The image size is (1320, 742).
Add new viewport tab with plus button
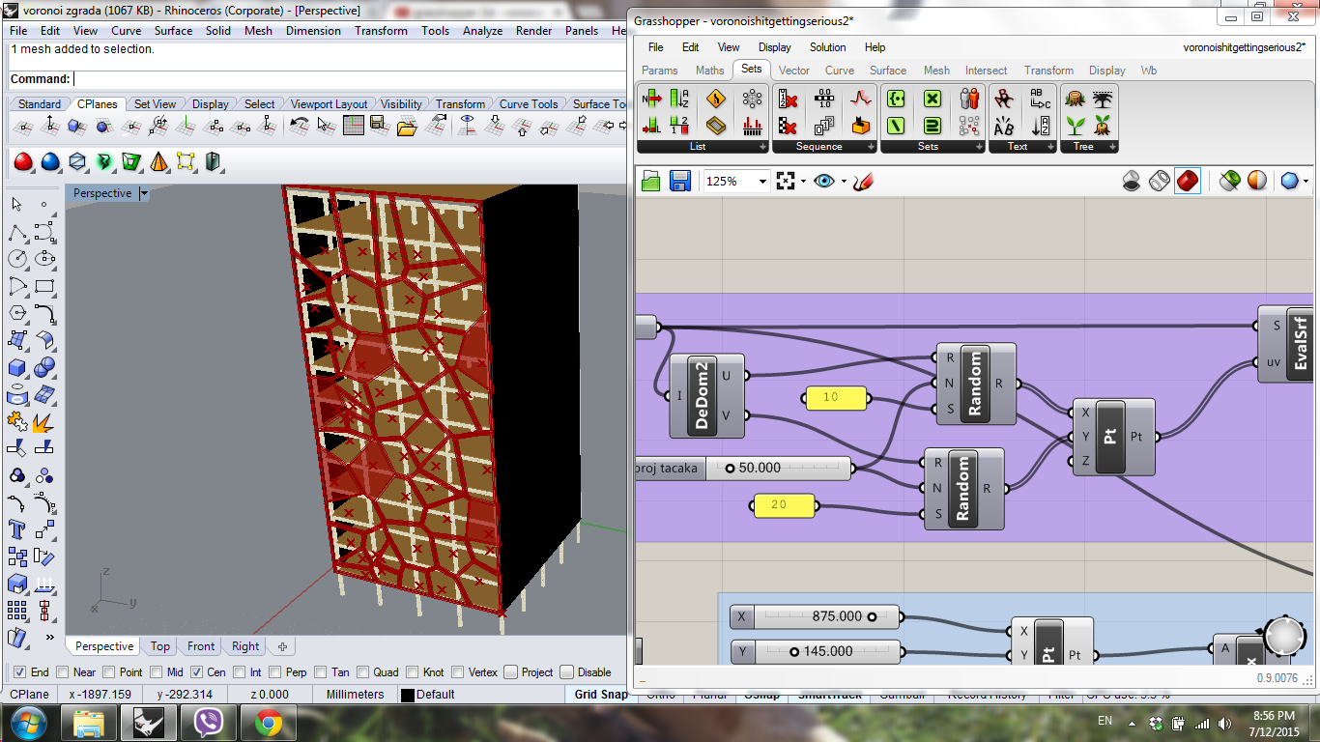pyautogui.click(x=282, y=646)
